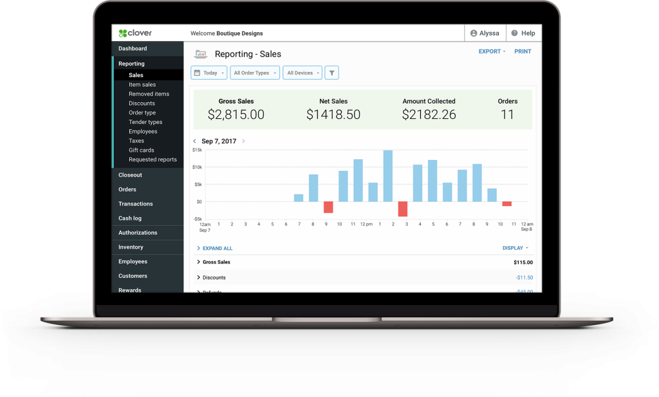
Task: Go to next day with right arrow
Action: (243, 141)
